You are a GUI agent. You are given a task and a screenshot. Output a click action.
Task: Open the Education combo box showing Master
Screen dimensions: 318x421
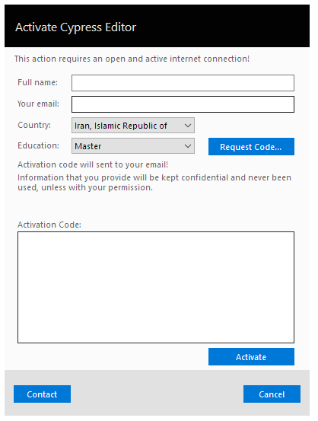(x=133, y=146)
